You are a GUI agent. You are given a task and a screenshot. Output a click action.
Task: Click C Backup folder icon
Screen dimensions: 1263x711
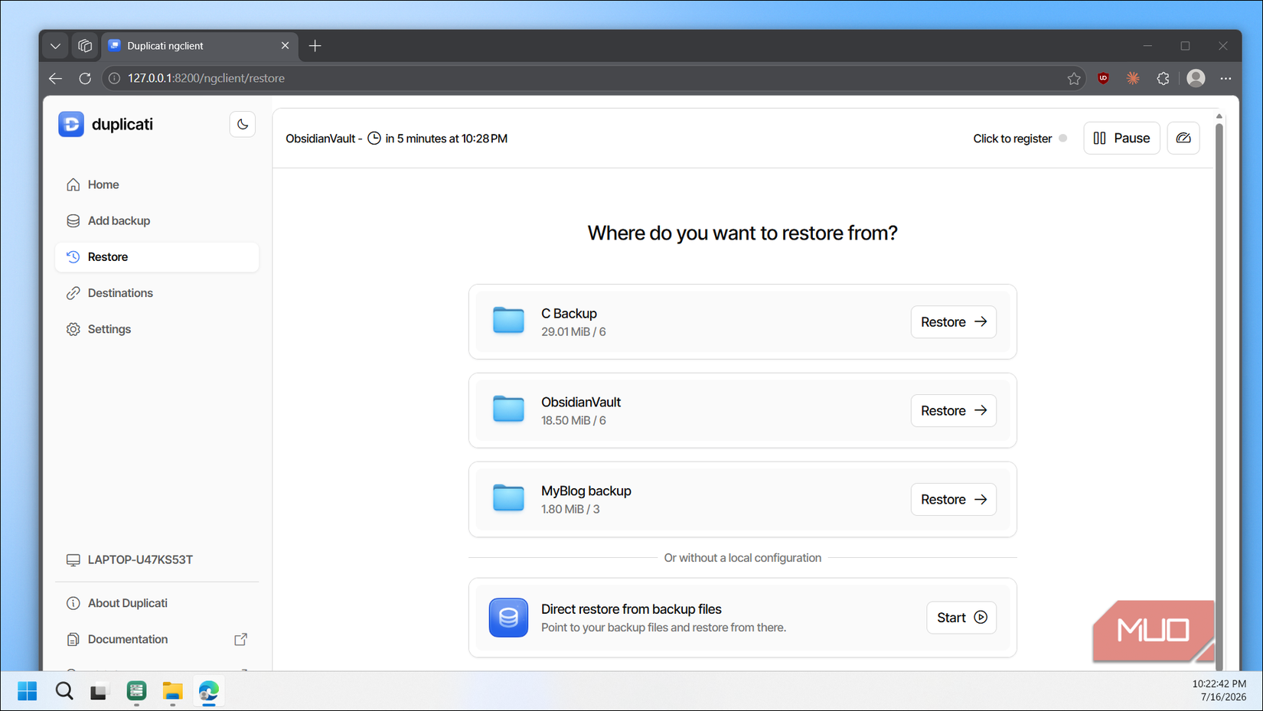pos(508,320)
